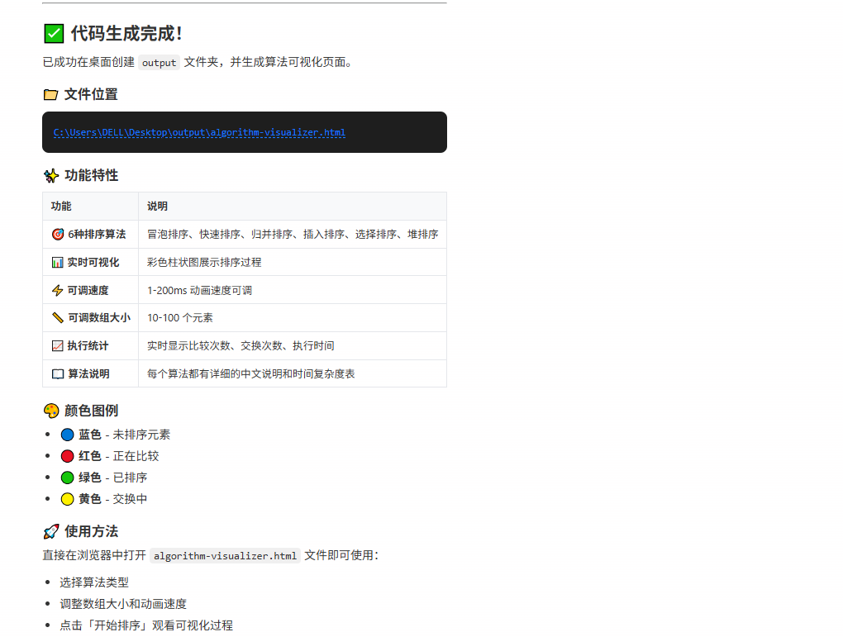This screenshot has height=637, width=843.
Task: Click the yellow circle next to 黄色
Action: 67,498
